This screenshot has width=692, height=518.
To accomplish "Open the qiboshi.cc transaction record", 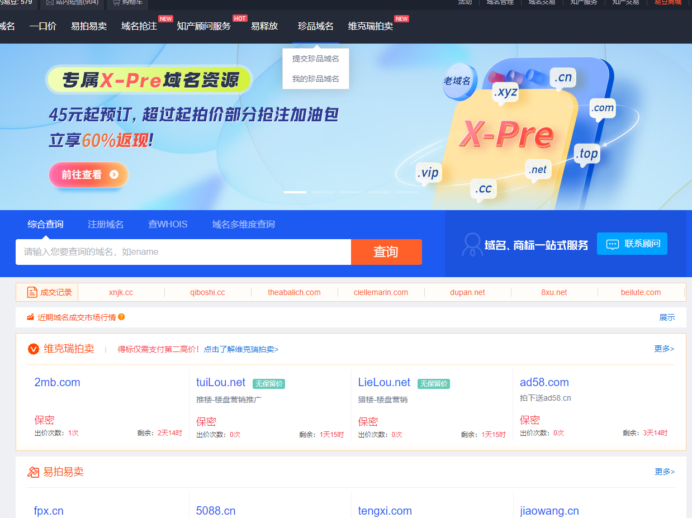I will 207,292.
